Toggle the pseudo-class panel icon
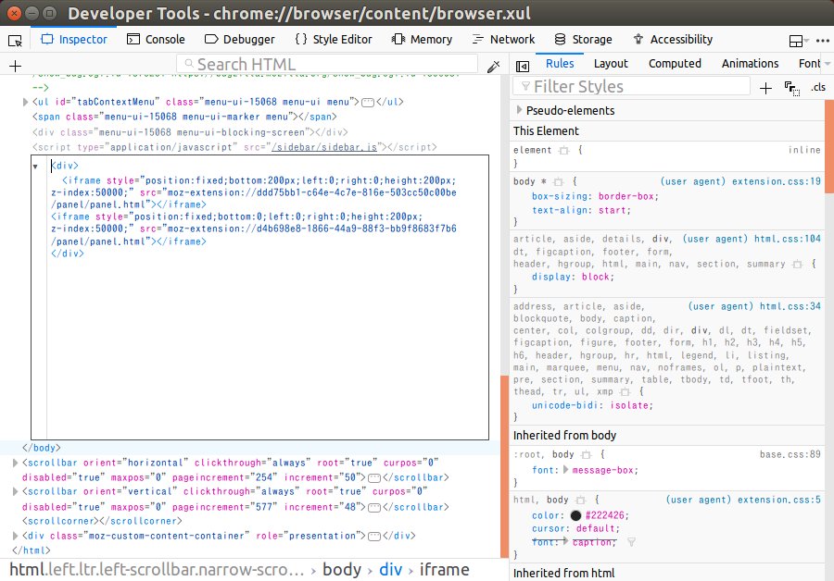The height and width of the screenshot is (581, 834). [792, 88]
